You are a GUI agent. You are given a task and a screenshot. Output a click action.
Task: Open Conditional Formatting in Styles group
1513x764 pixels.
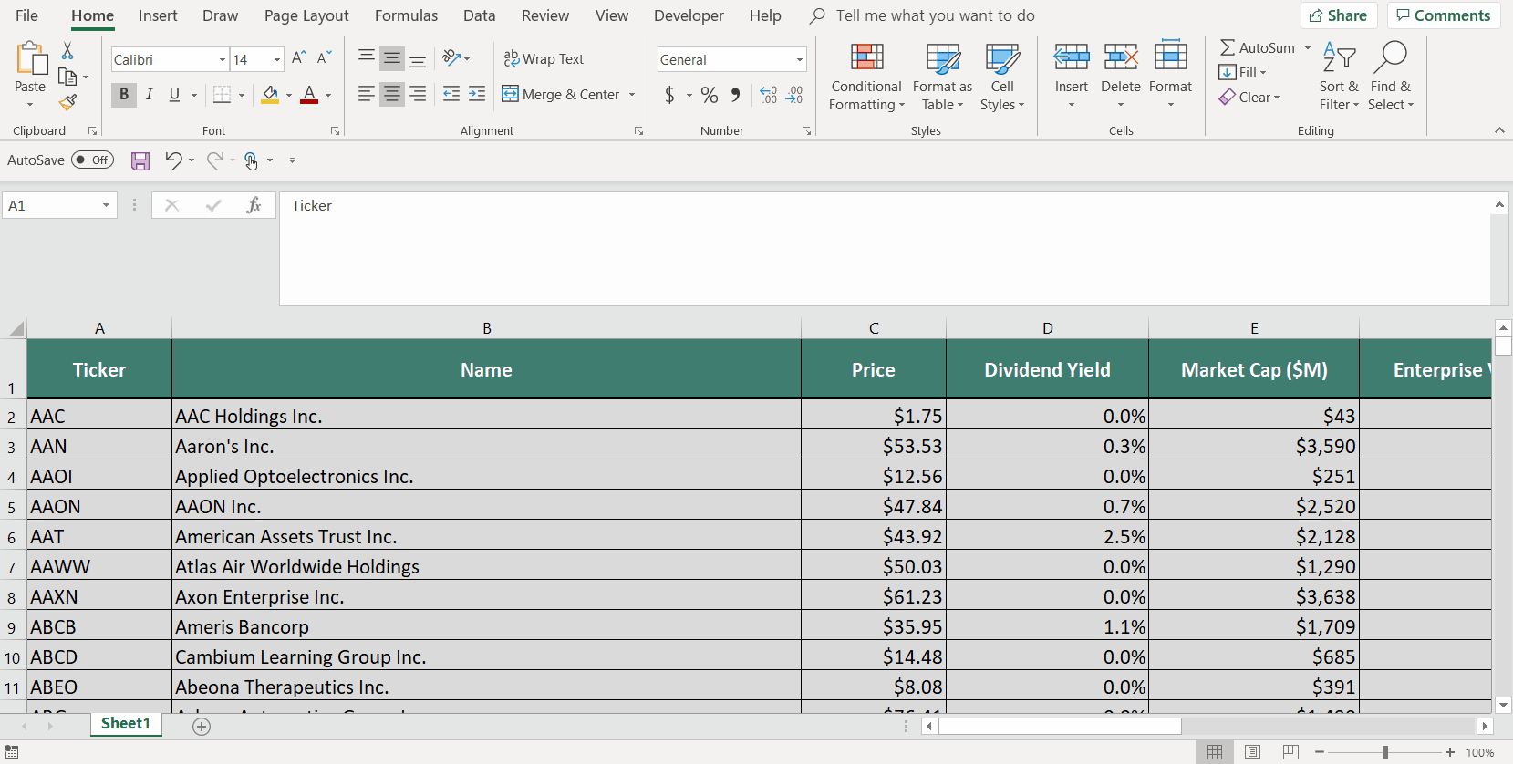pos(865,77)
